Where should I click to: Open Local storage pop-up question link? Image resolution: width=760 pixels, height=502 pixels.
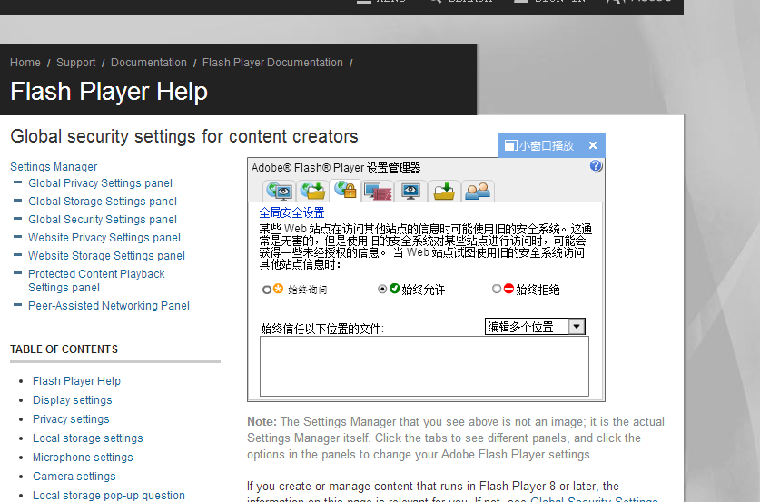(x=109, y=496)
